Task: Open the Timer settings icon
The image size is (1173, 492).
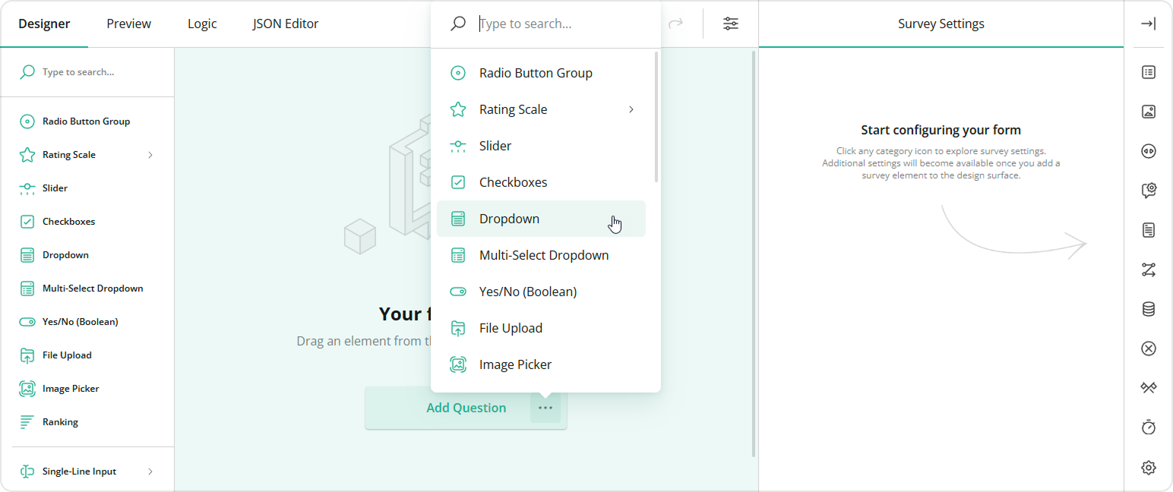Action: tap(1148, 427)
